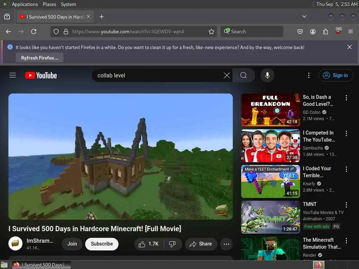Dislike the video with thumbs down
Screen dimensions: 359x269
click(x=172, y=244)
